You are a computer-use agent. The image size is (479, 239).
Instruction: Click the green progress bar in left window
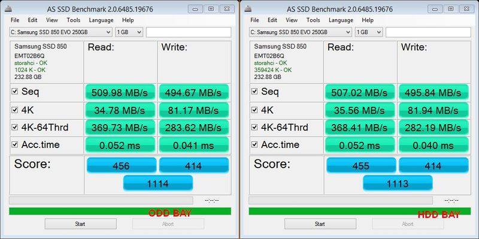[120, 211]
